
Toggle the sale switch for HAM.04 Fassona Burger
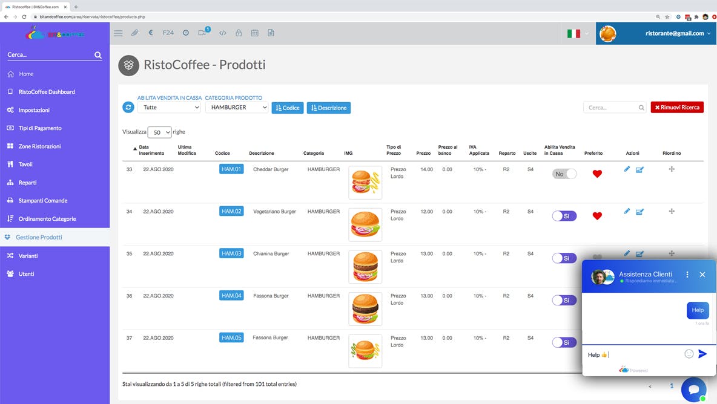(x=564, y=301)
